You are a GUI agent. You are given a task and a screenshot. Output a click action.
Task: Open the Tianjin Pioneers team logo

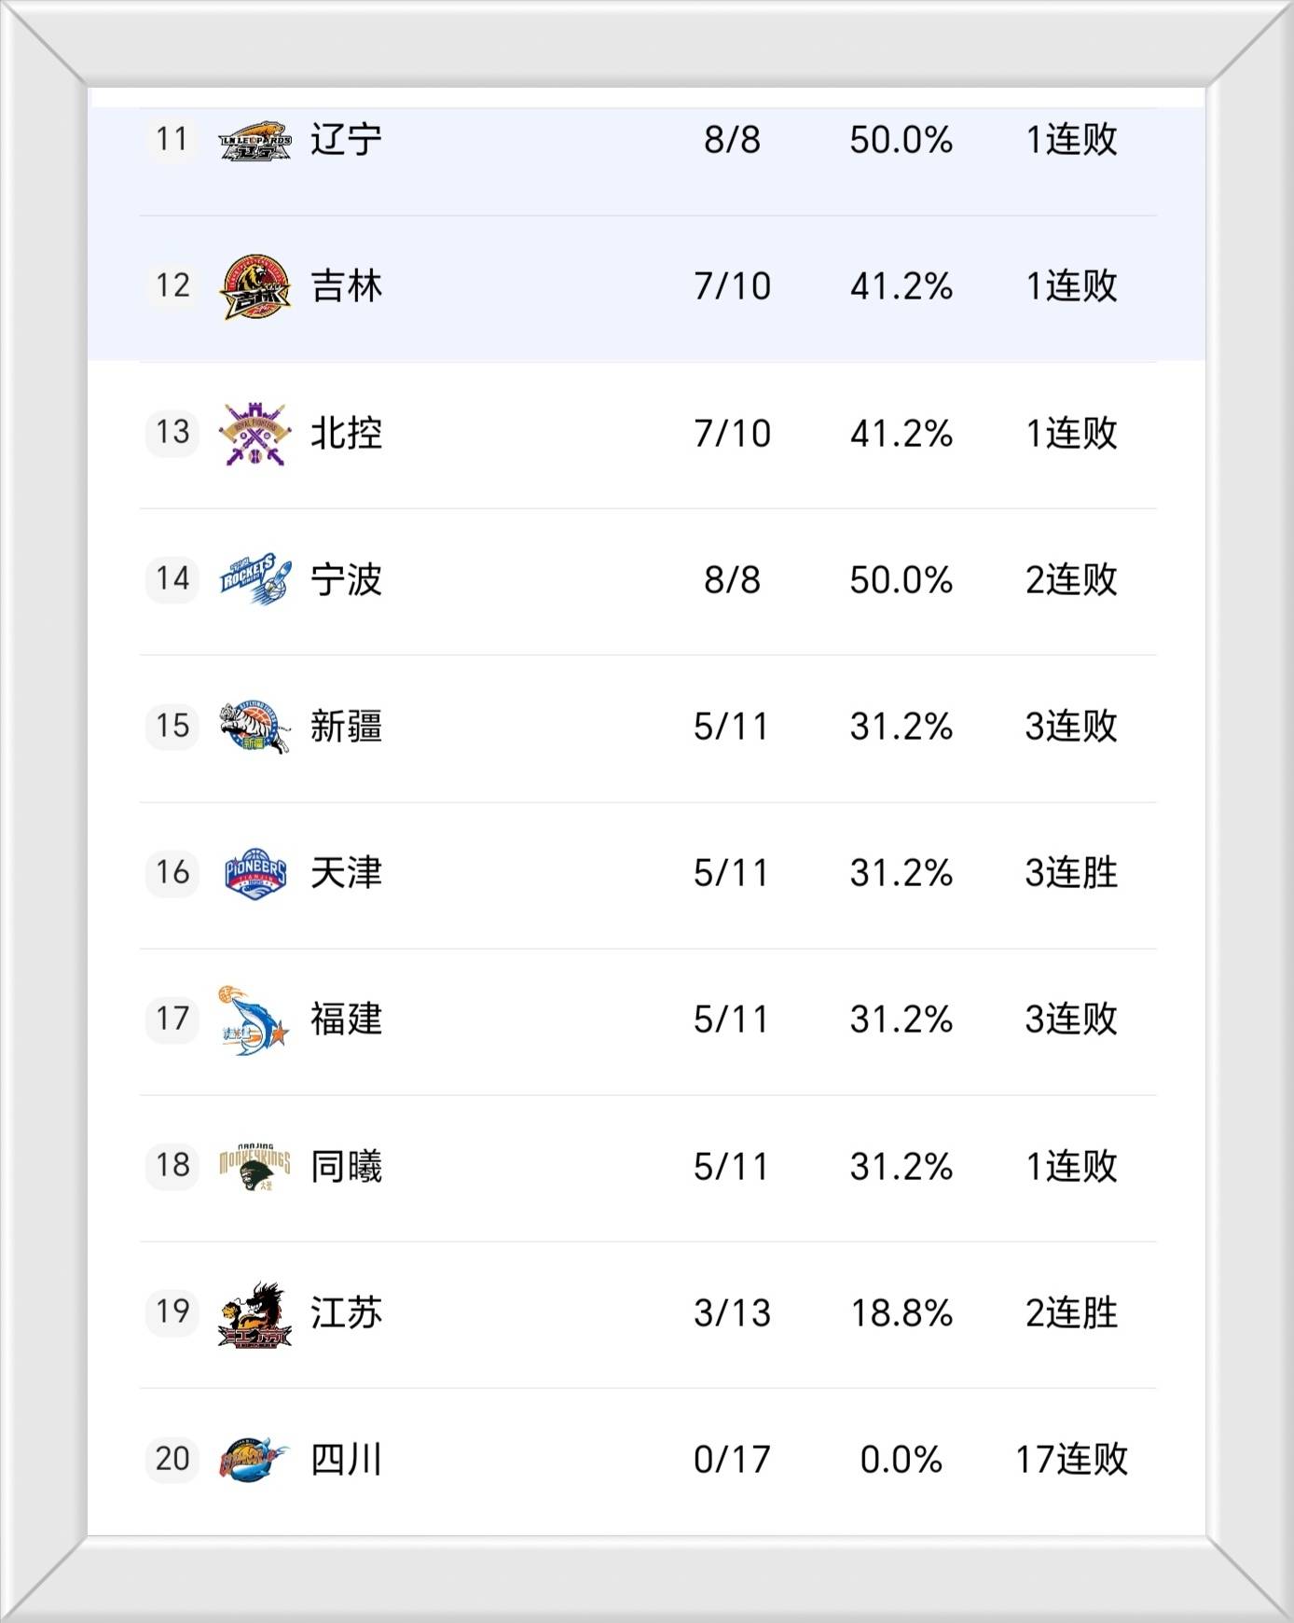[255, 873]
